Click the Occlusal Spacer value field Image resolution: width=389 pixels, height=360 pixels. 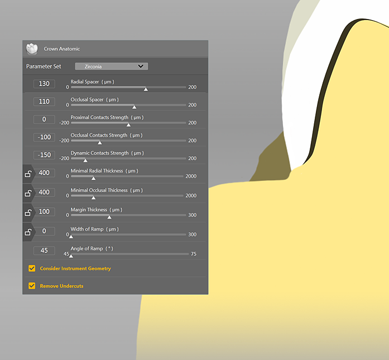[x=44, y=102]
